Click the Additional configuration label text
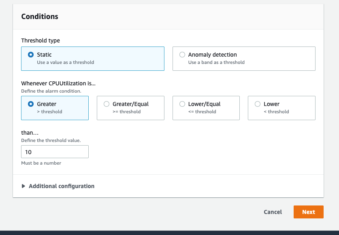339x235 pixels. coord(62,186)
